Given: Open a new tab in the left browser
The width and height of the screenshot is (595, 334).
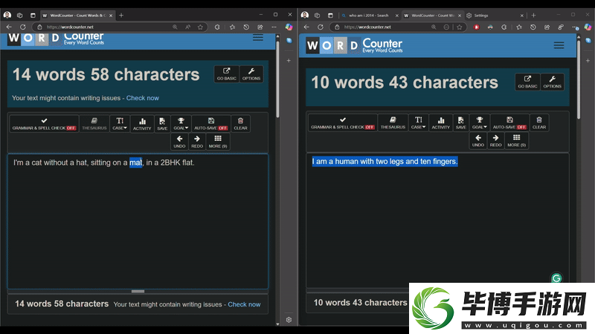Looking at the screenshot, I should 121,15.
